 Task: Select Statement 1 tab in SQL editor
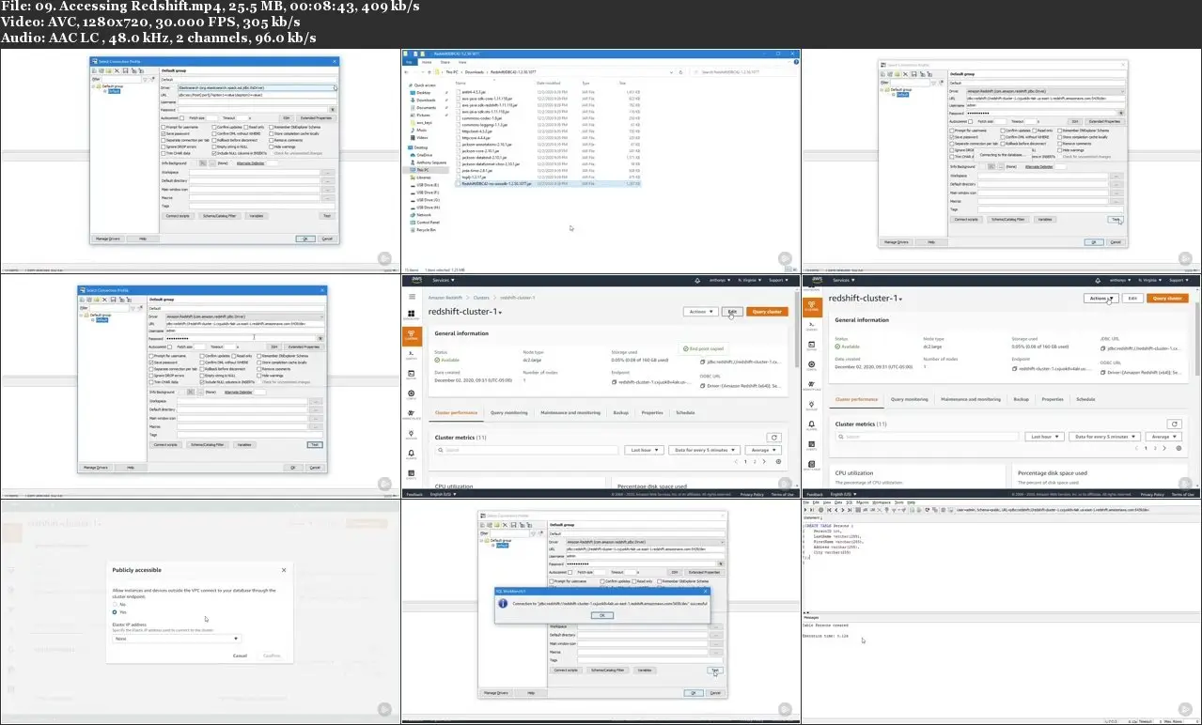813,517
